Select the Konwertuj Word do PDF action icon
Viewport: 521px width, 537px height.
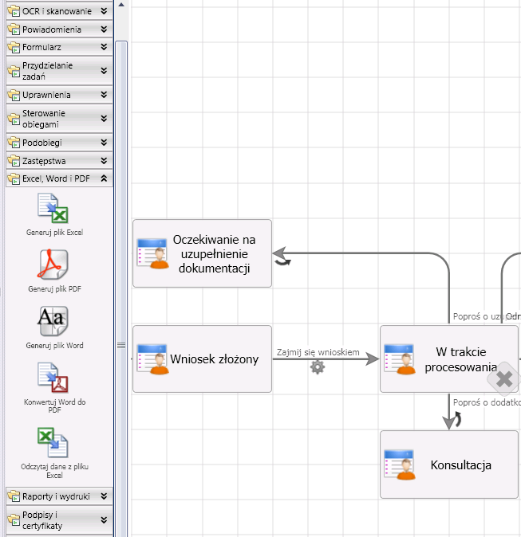pyautogui.click(x=53, y=378)
